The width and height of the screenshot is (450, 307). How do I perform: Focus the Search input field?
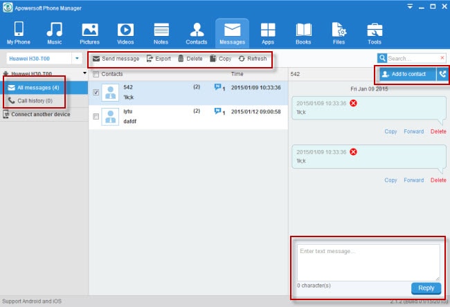[413, 59]
